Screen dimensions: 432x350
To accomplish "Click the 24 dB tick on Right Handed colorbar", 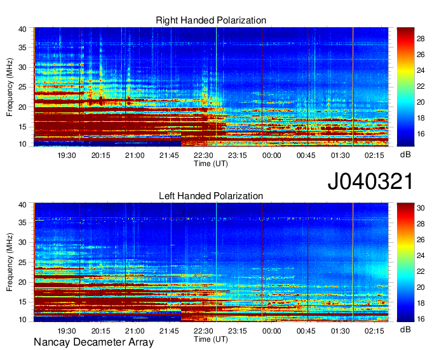I will pos(421,70).
